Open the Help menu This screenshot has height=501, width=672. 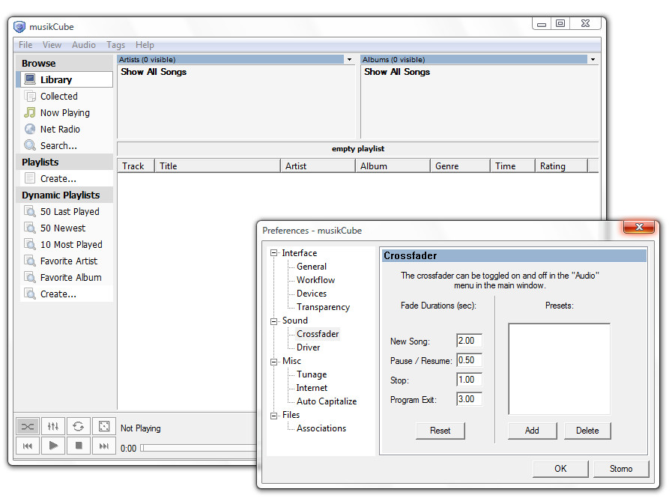[x=145, y=45]
